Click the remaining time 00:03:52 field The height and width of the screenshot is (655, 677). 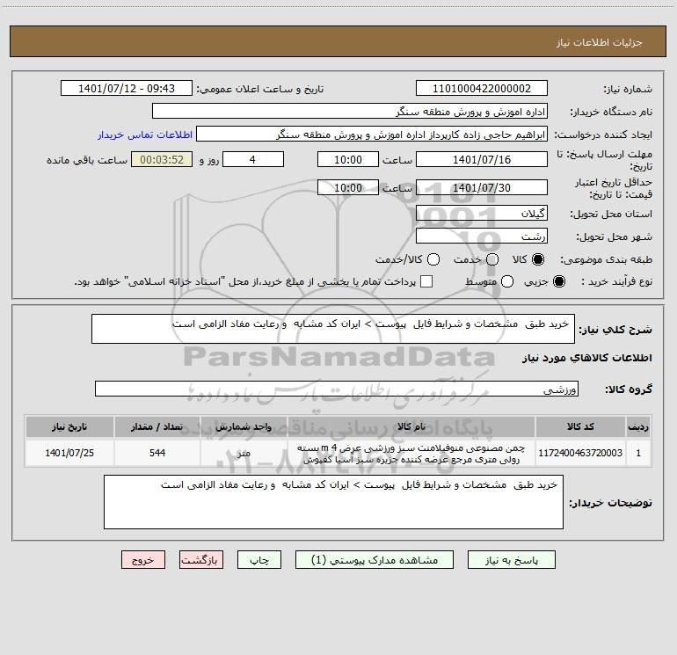162,159
